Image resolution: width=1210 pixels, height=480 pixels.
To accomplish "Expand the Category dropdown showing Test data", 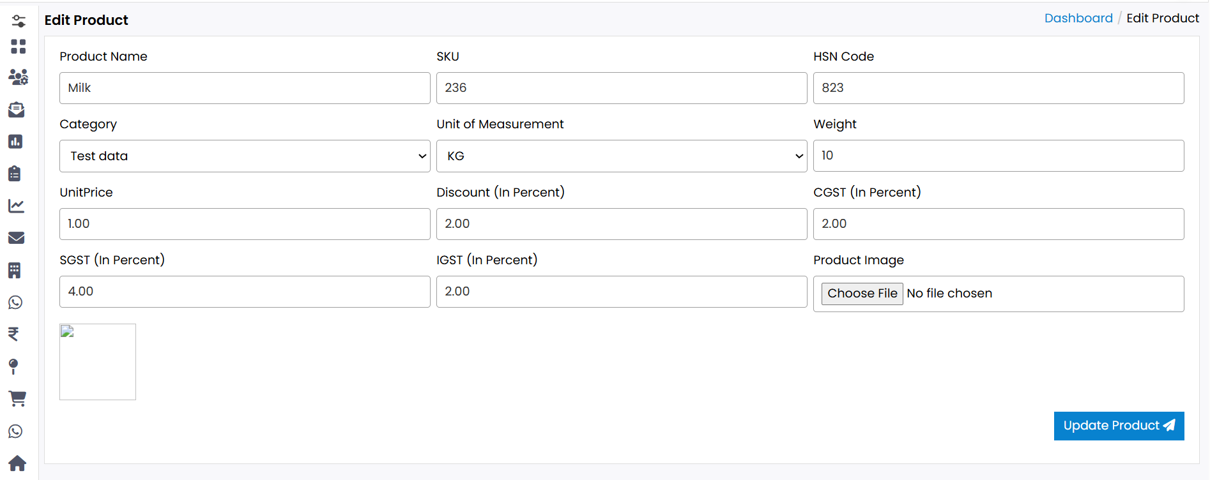I will [245, 156].
